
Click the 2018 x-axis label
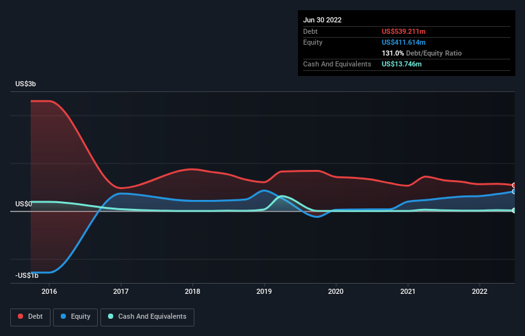tap(192, 291)
